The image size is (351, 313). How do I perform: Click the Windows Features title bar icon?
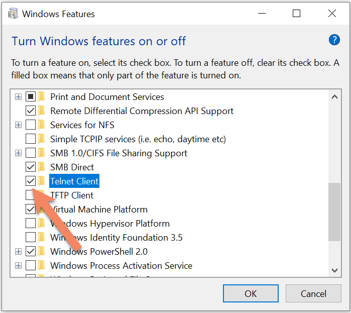pyautogui.click(x=13, y=14)
